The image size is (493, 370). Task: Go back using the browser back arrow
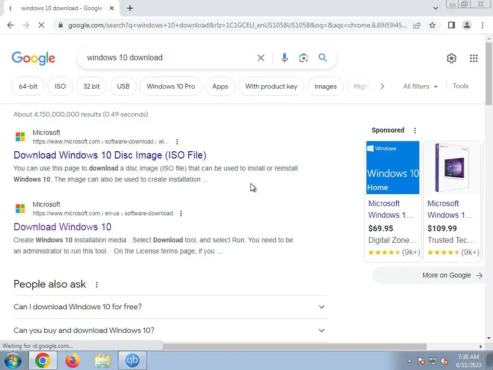(x=11, y=25)
